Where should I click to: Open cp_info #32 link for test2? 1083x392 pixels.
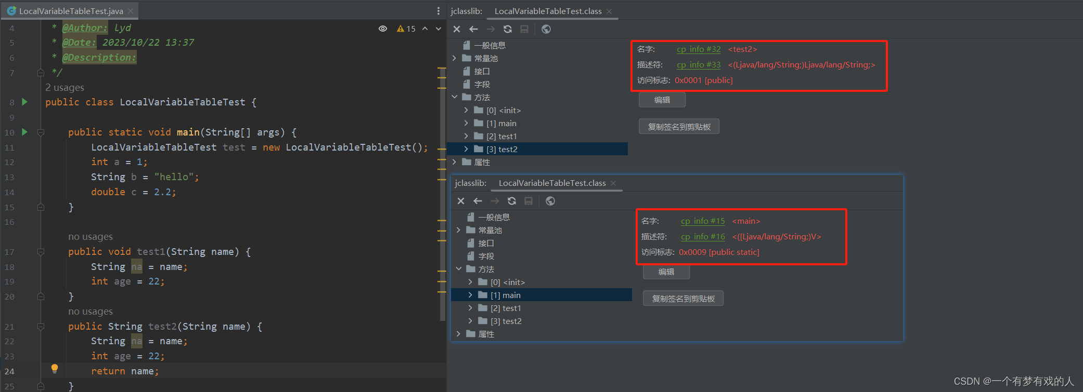point(699,49)
